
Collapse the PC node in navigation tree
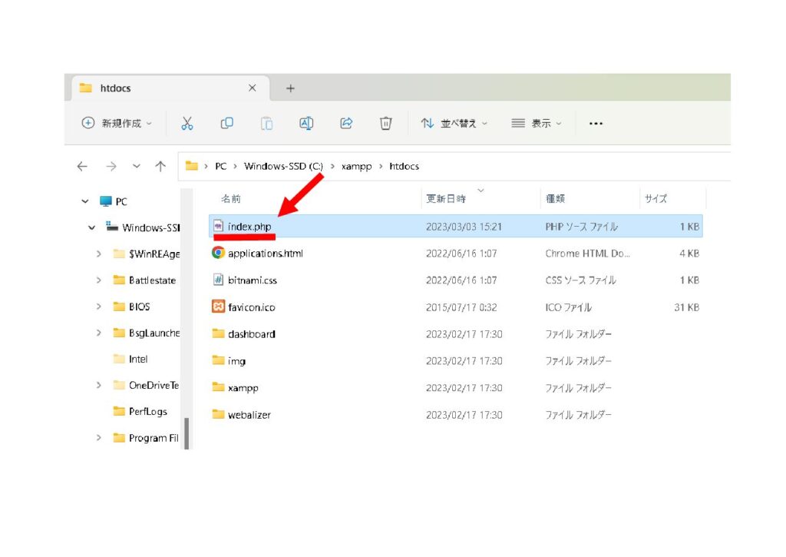pos(85,201)
